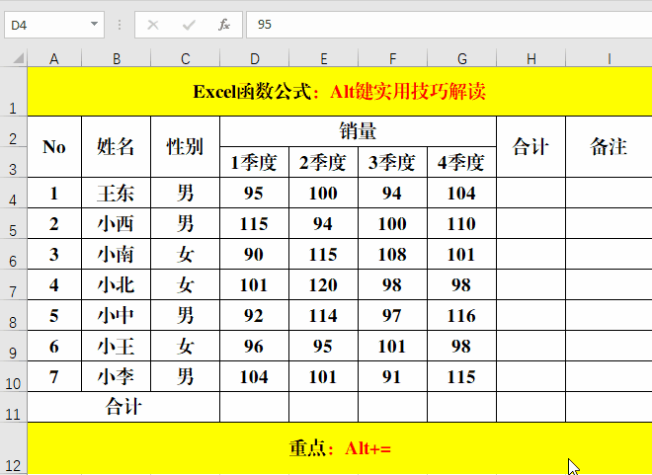Click 小南's 3季度 value 108
Image resolution: width=652 pixels, height=475 pixels.
click(x=392, y=254)
